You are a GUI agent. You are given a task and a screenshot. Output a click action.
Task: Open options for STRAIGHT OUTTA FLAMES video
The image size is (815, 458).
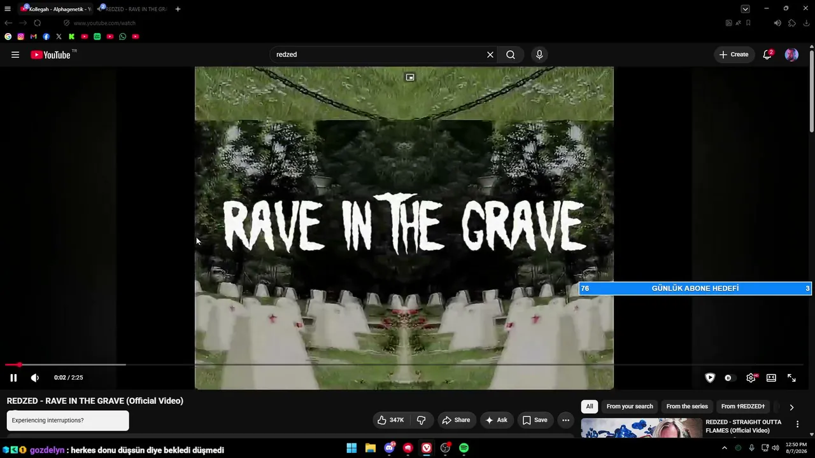click(x=797, y=424)
